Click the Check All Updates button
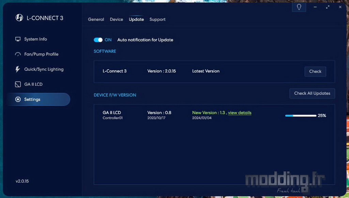 (x=312, y=94)
